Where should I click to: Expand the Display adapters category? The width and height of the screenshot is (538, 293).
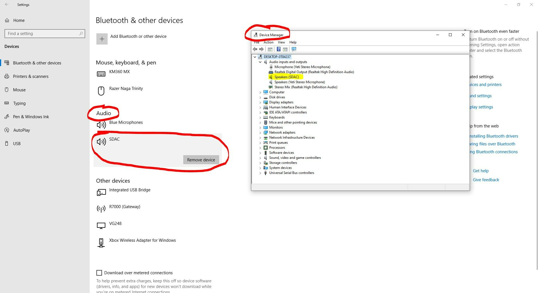coord(260,103)
